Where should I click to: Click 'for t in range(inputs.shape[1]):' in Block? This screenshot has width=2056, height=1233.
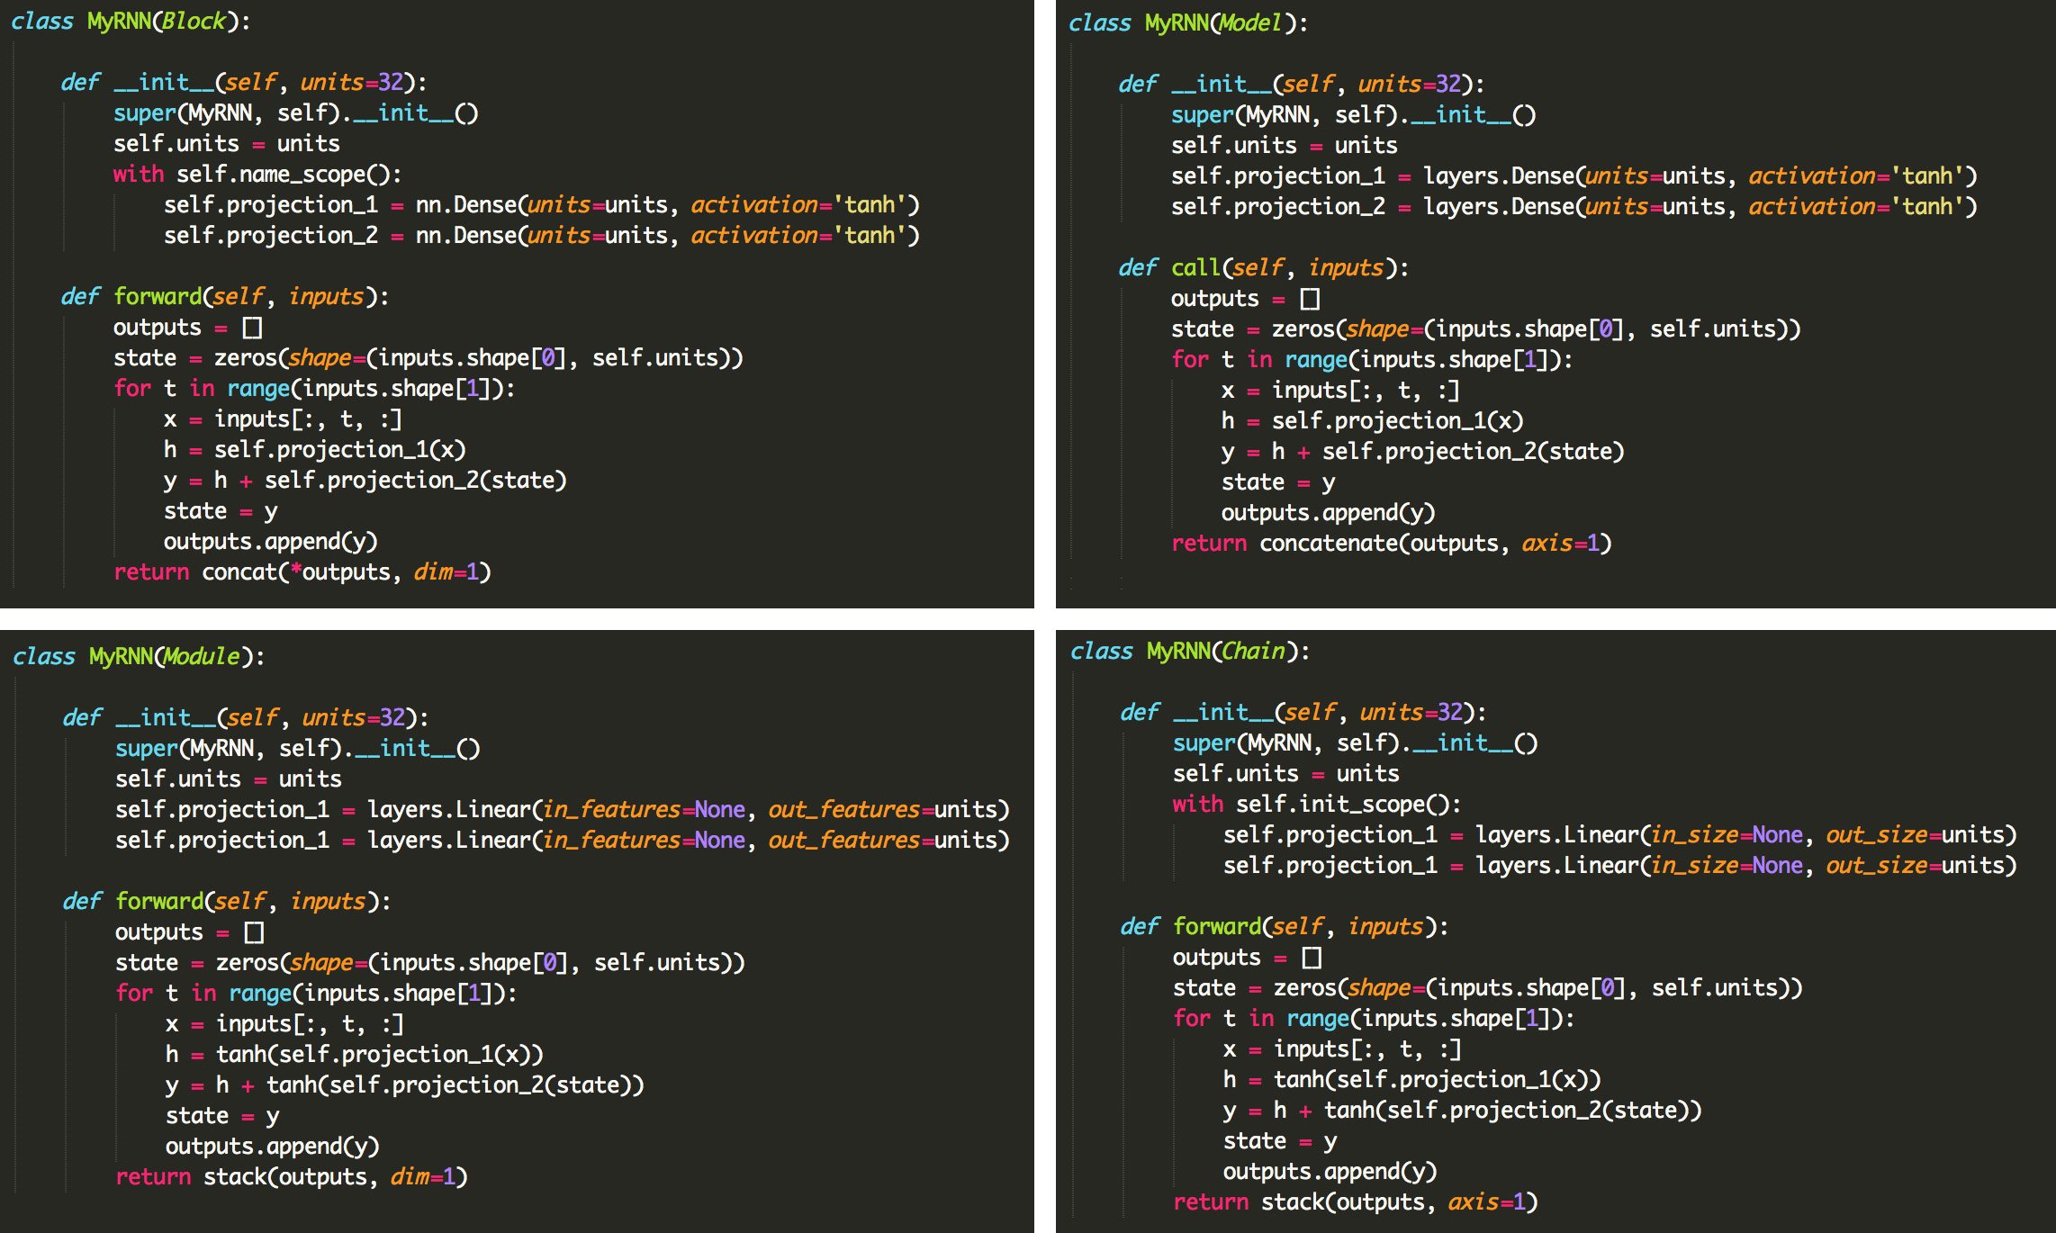coord(315,389)
